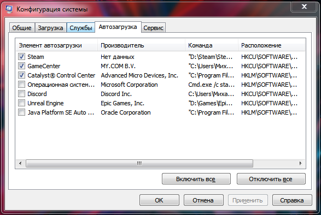321x215 pixels.
Task: Switch to the Общие tab
Action: coord(22,28)
